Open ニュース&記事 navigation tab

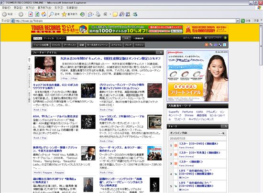41,45
